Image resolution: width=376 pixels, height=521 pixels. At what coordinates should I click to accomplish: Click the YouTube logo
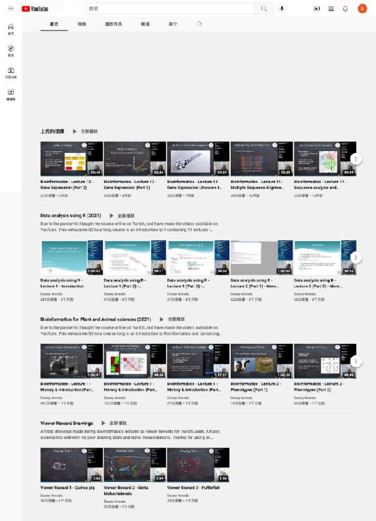35,8
